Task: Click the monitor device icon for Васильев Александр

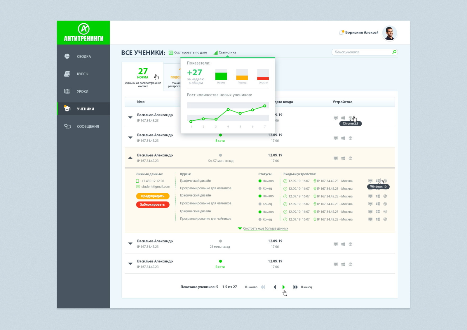Action: (335, 118)
